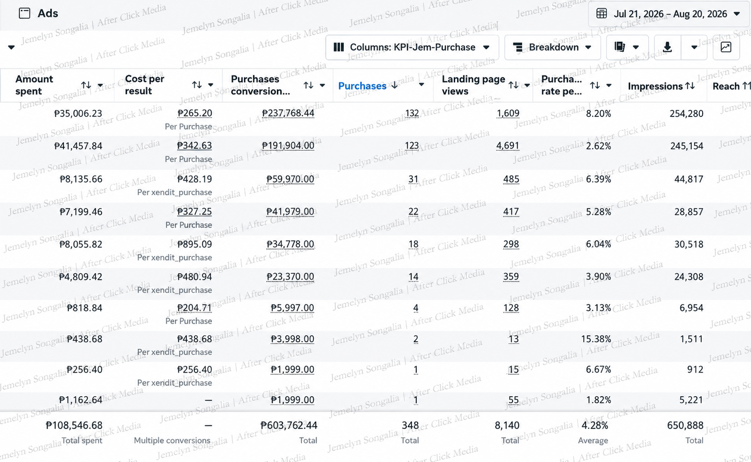Click conversion value ₱34,778.00
751x462 pixels.
(290, 244)
